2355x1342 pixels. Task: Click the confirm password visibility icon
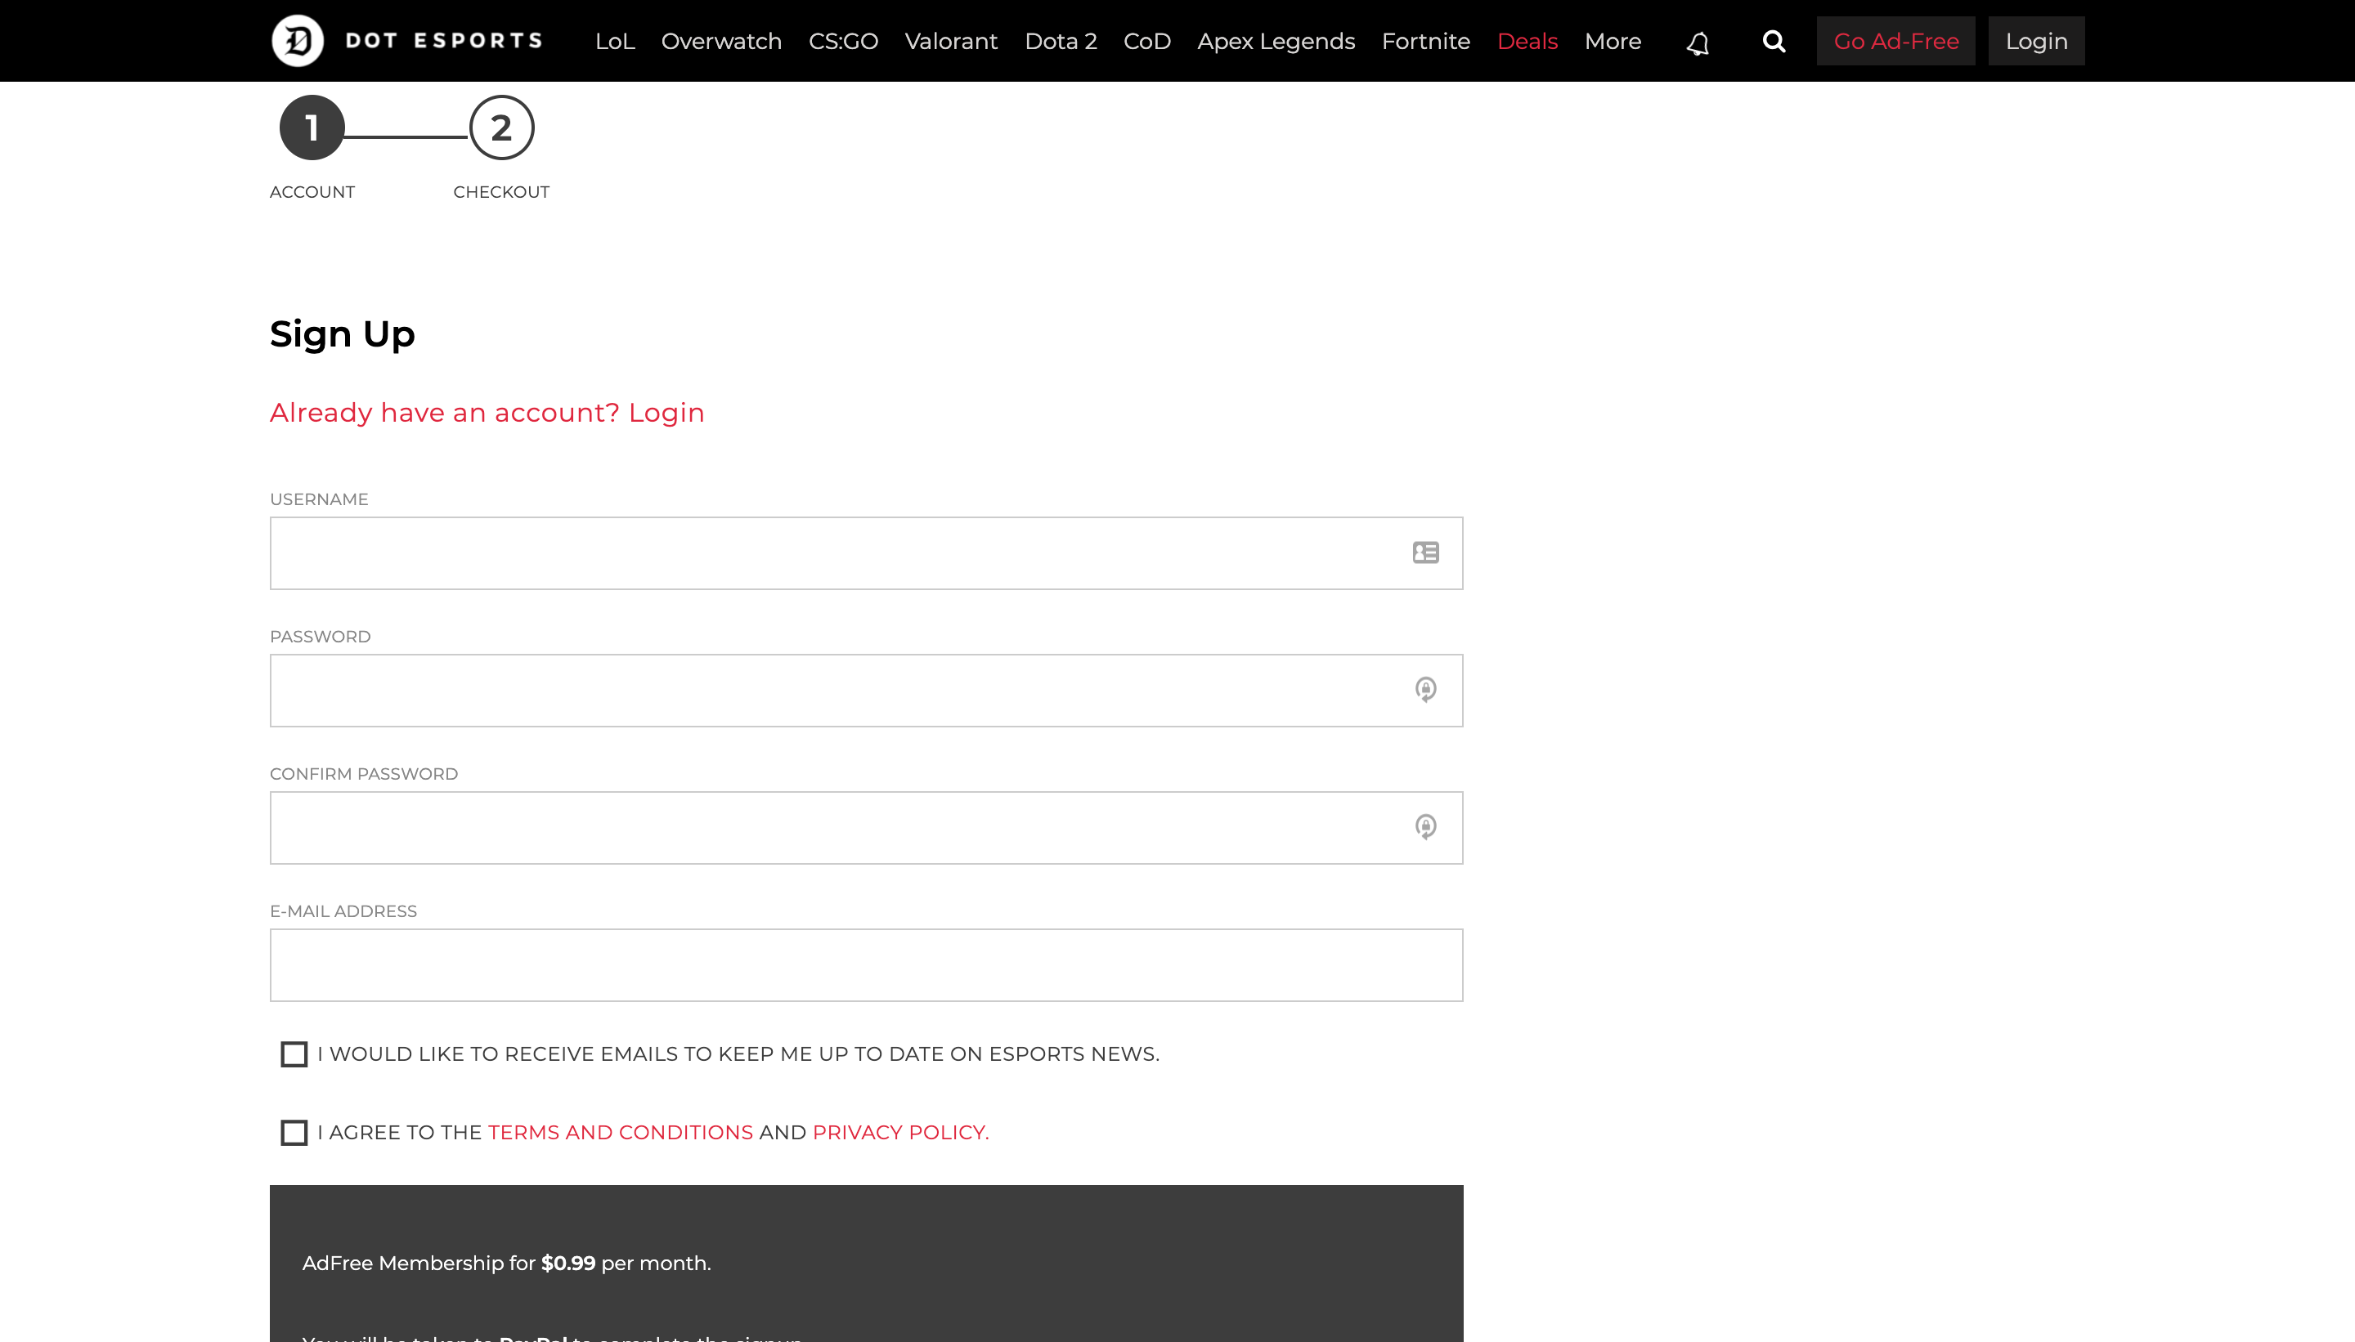tap(1427, 828)
